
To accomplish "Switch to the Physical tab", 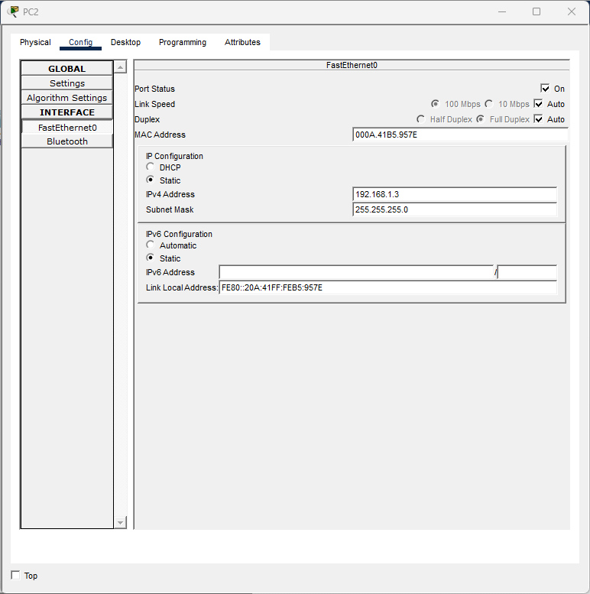I will coord(35,43).
